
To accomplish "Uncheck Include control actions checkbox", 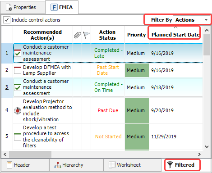I will (x=7, y=20).
